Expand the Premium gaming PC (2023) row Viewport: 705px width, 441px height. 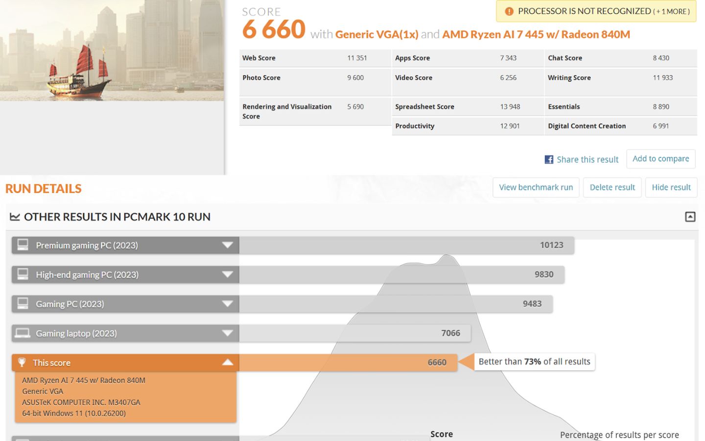[227, 245]
